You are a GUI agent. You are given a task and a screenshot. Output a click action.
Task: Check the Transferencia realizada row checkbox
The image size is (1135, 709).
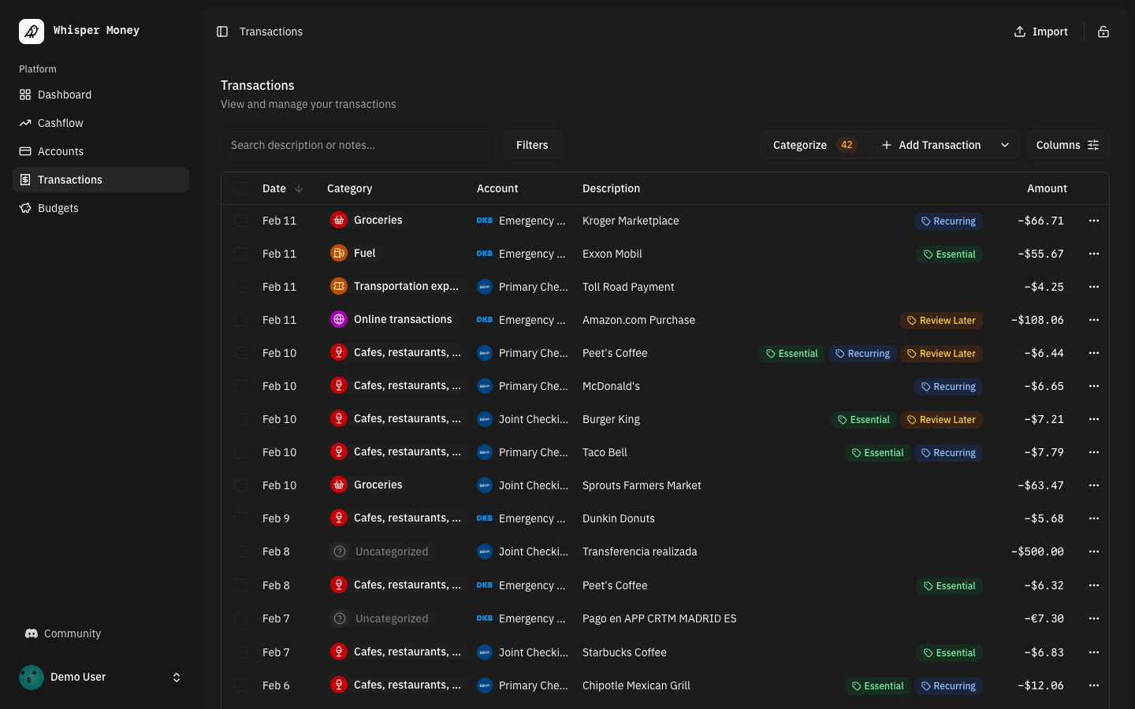point(240,551)
